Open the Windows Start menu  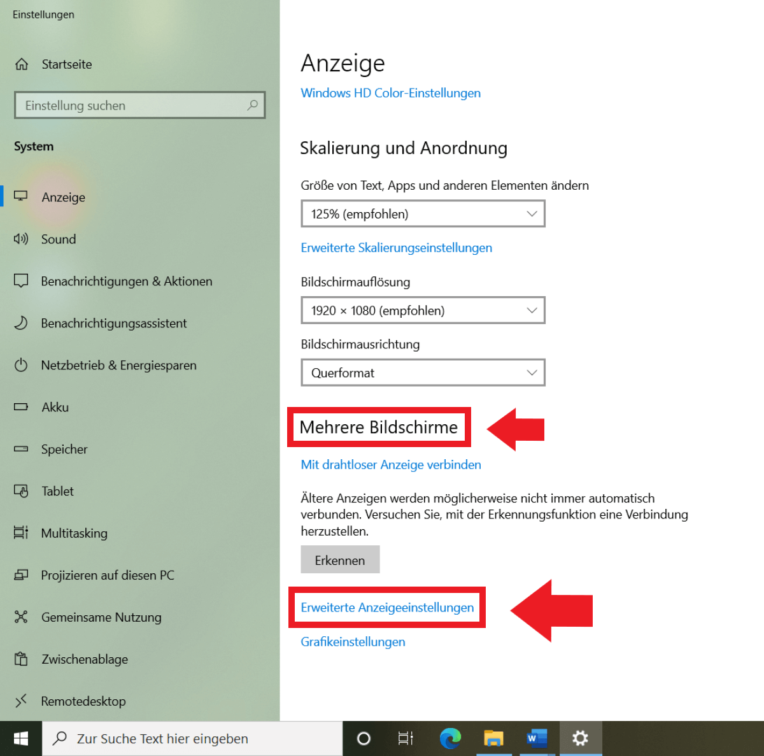click(20, 739)
